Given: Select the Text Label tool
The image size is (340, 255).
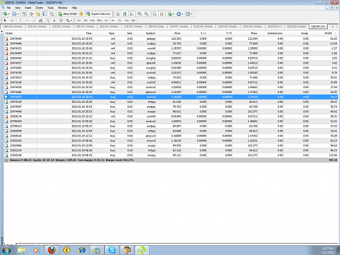Looking at the screenshot, I should pos(61,20).
